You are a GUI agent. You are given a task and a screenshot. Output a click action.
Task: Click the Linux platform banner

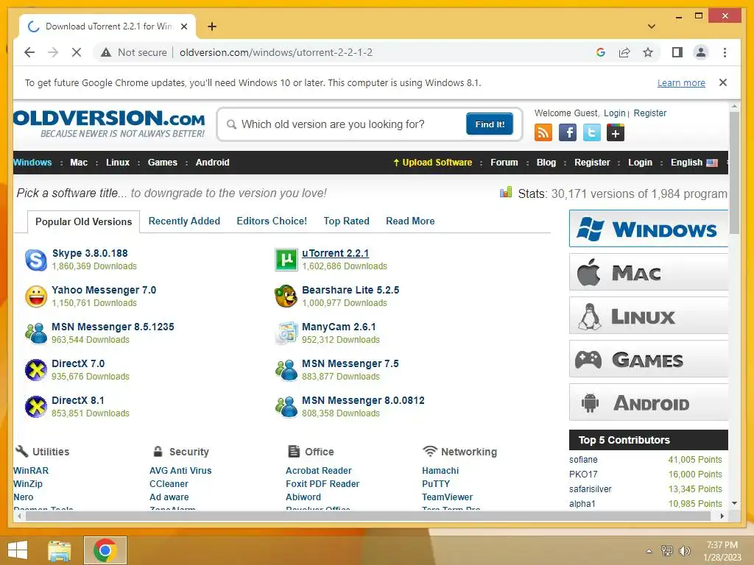[x=648, y=315]
